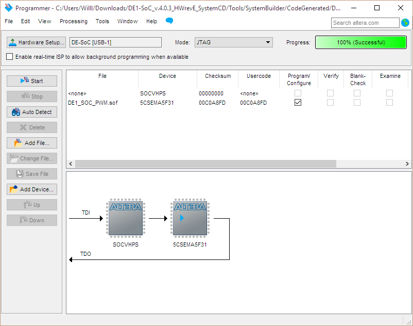Open the Add File dialog
The image size is (413, 326).
tap(32, 143)
